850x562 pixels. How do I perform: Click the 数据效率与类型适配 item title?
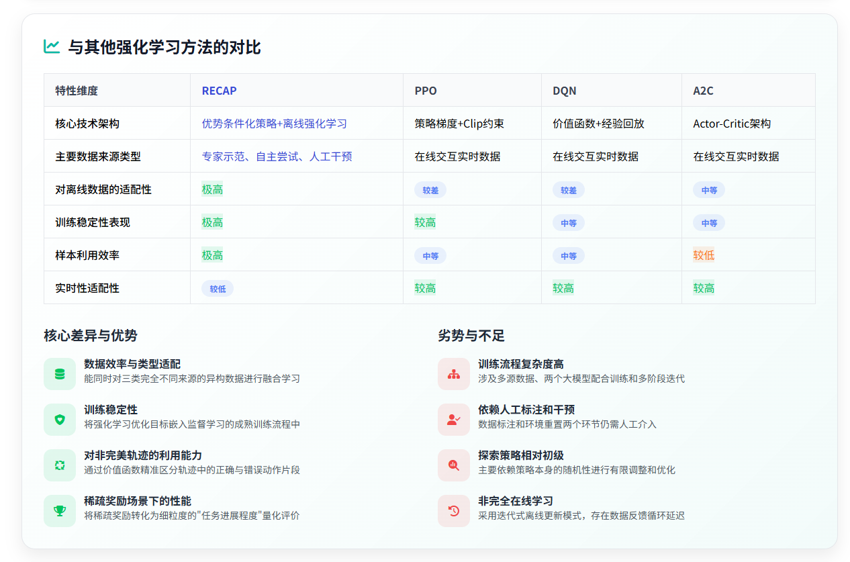(x=132, y=364)
